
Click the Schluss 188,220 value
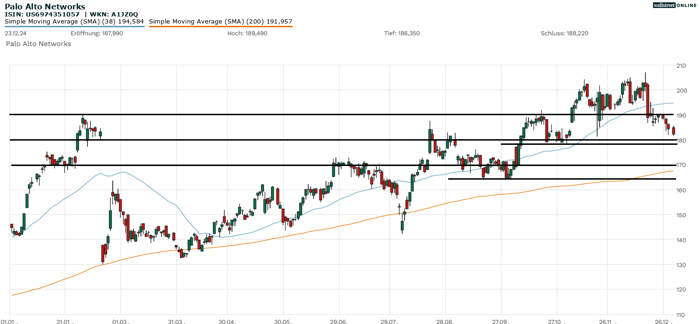pos(564,33)
